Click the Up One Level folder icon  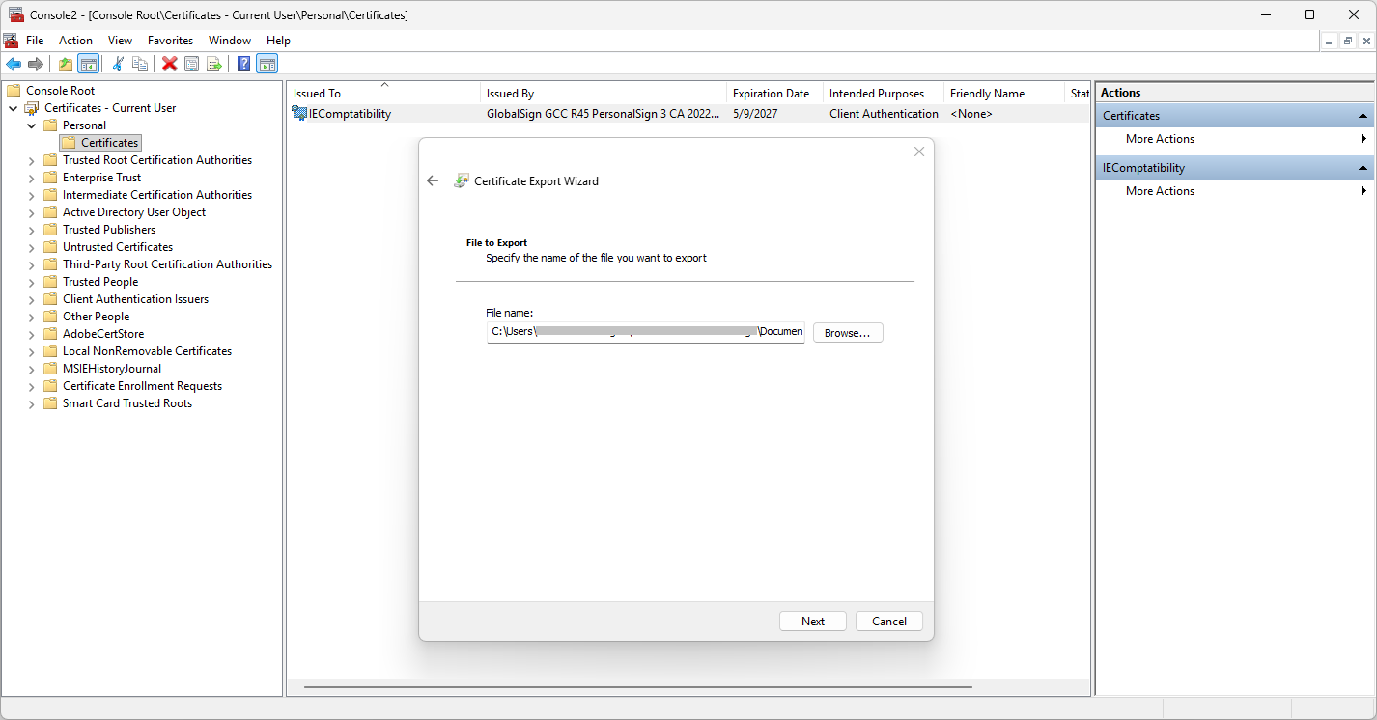66,64
